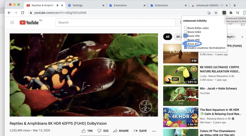Open the media control playlist icon

tap(238, 13)
